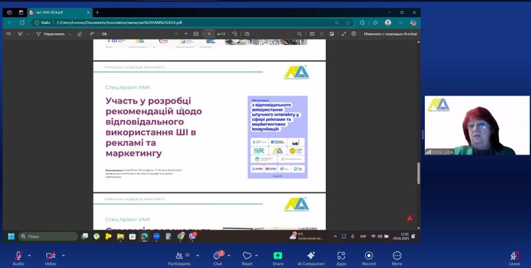This screenshot has height=268, width=531.
Task: Open the More options menu
Action: (397, 256)
